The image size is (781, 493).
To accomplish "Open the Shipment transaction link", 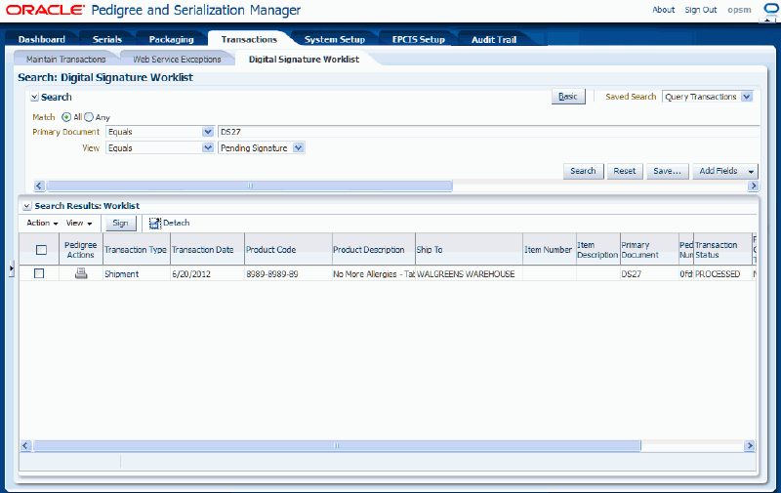I will coord(121,274).
